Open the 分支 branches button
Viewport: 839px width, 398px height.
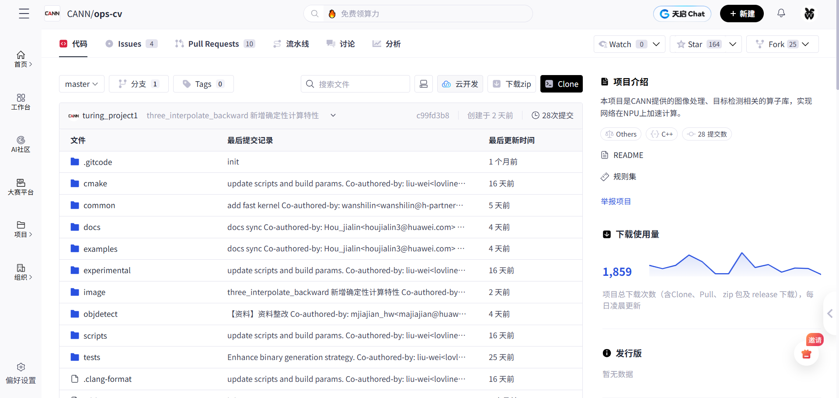tap(139, 84)
